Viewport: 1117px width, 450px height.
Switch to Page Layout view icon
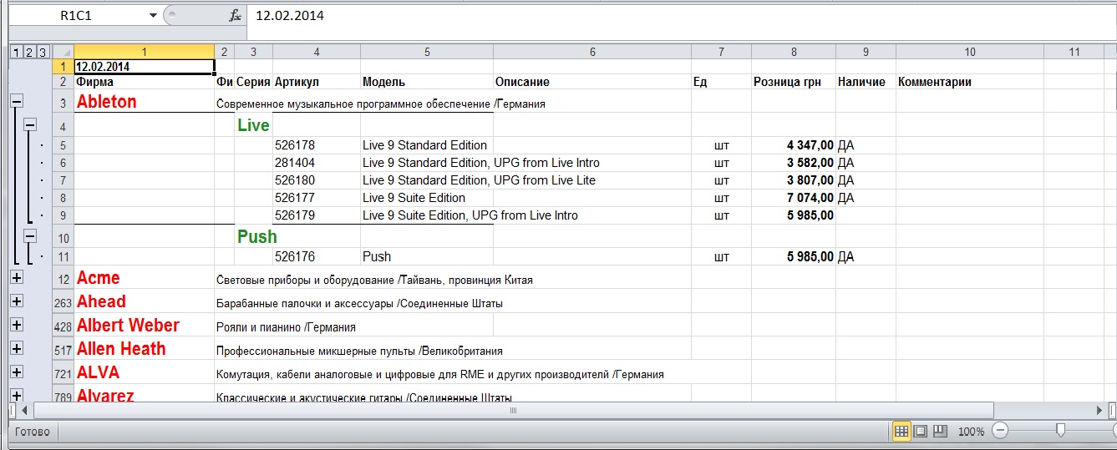click(921, 432)
